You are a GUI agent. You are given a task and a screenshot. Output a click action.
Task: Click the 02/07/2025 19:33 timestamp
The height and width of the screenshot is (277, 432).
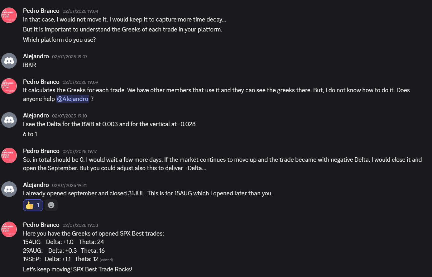point(80,225)
